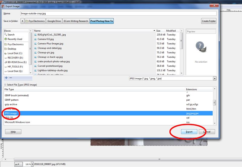
Task: Sort files by Name column header
Action: 95,31
